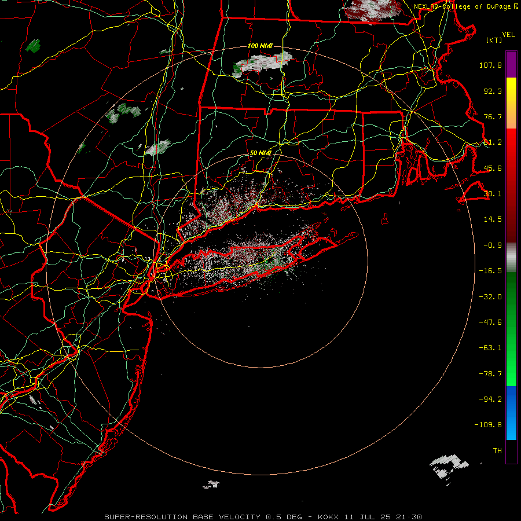Screen dimensions: 521x521
Task: Click the 100 NMI range ring label
Action: pos(260,46)
